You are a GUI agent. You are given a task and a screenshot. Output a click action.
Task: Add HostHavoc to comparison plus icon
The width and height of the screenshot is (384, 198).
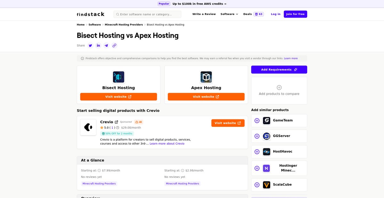tap(257, 152)
